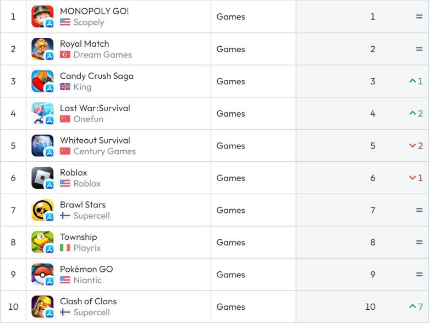
Task: Click the Brawl Stars app icon
Action: [42, 210]
